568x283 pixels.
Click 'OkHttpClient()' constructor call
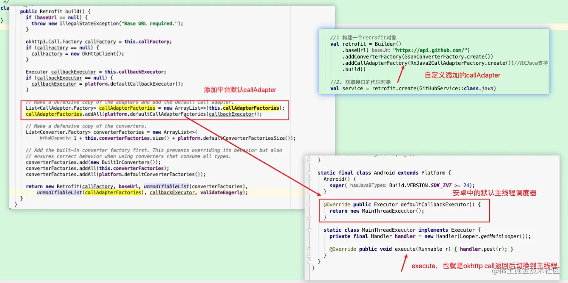pyautogui.click(x=102, y=54)
